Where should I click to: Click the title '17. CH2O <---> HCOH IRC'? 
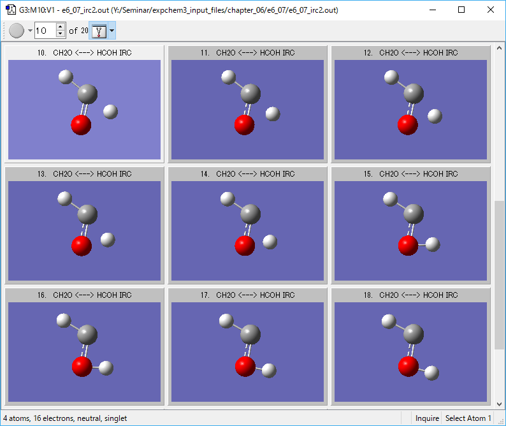(x=247, y=295)
